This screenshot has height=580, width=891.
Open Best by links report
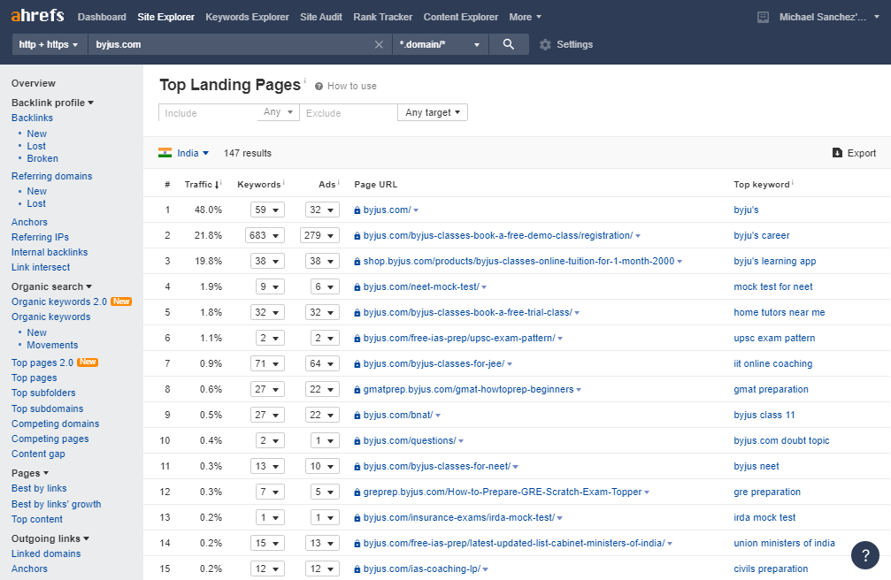point(39,489)
